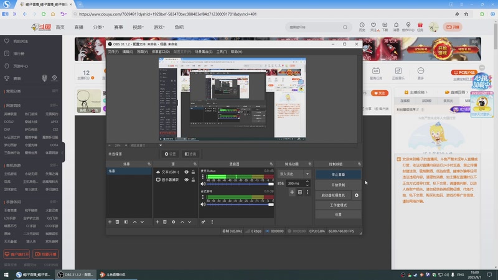Remove selected source with trash icon
Screen dimensions: 498x280
[165, 222]
